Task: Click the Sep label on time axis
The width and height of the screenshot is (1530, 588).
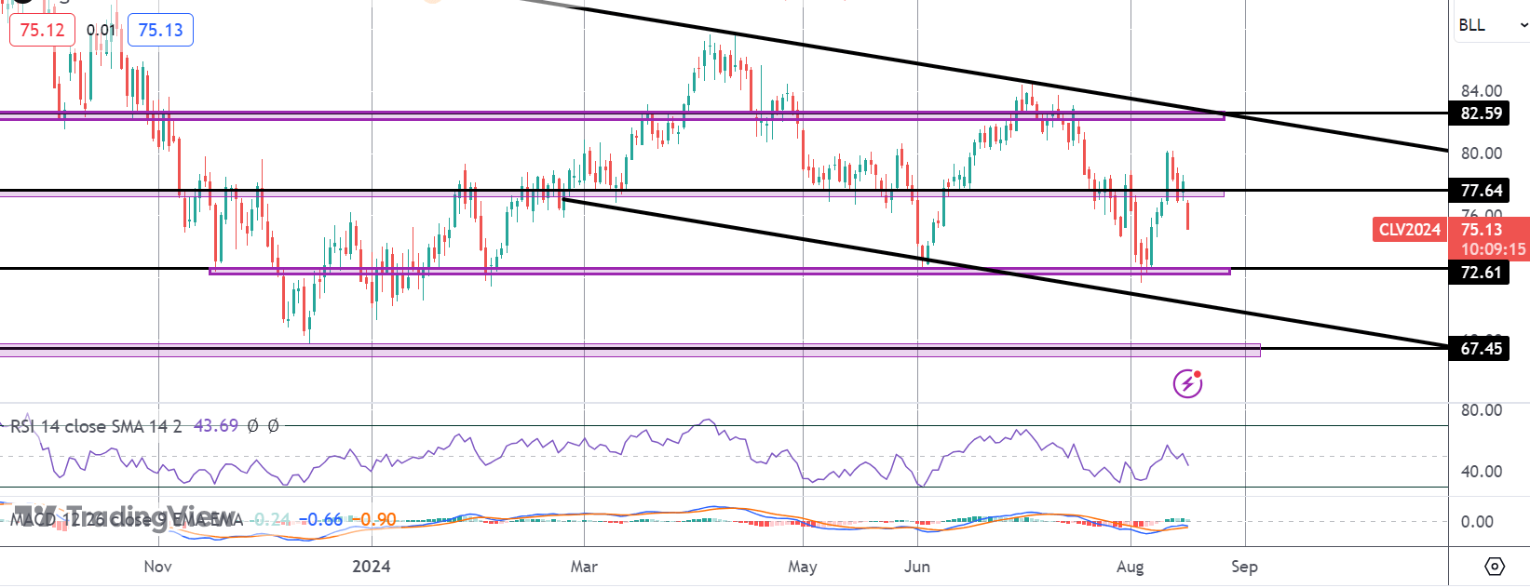Action: click(1245, 567)
